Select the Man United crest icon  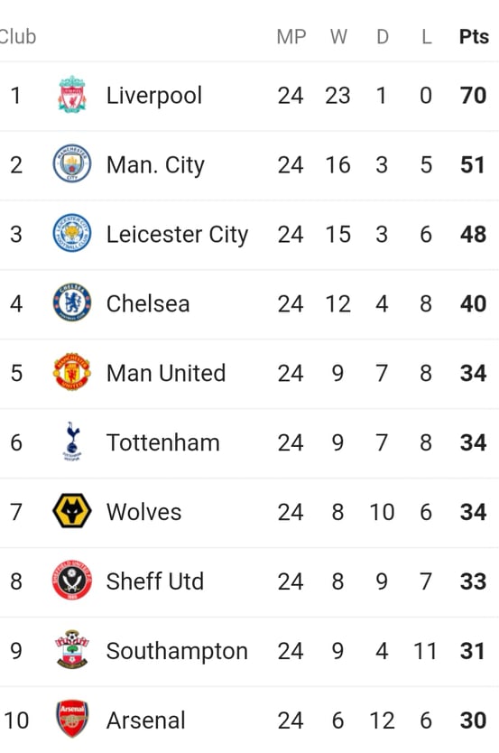72,372
